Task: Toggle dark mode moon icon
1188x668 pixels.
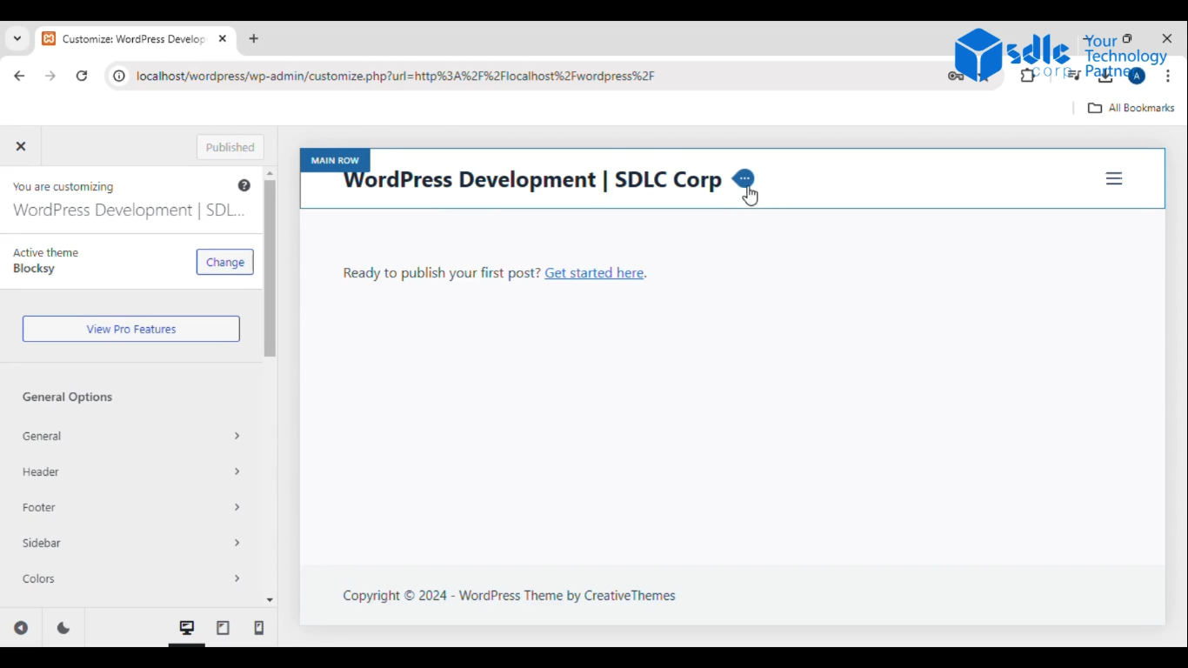Action: click(63, 628)
